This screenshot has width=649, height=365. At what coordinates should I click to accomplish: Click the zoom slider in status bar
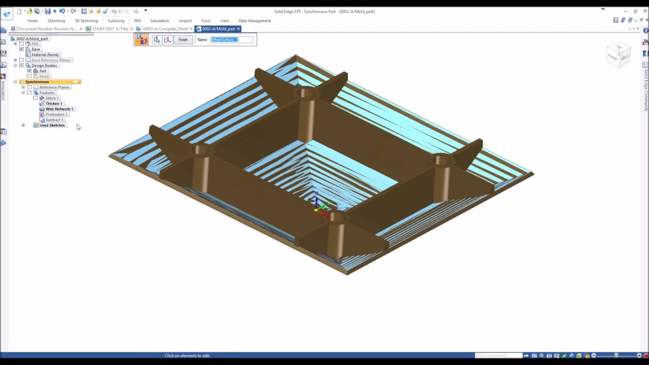616,355
